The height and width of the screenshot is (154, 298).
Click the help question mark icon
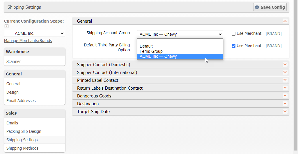tap(6, 26)
